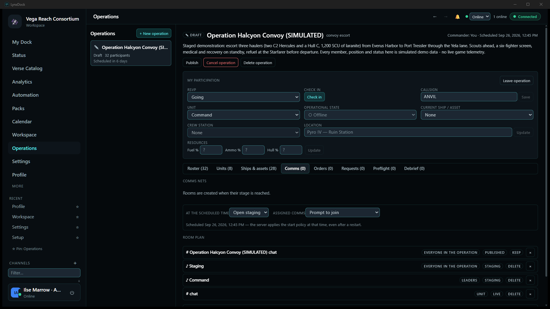550x309 pixels.
Task: Open the Operational State Offline dropdown
Action: click(x=360, y=115)
